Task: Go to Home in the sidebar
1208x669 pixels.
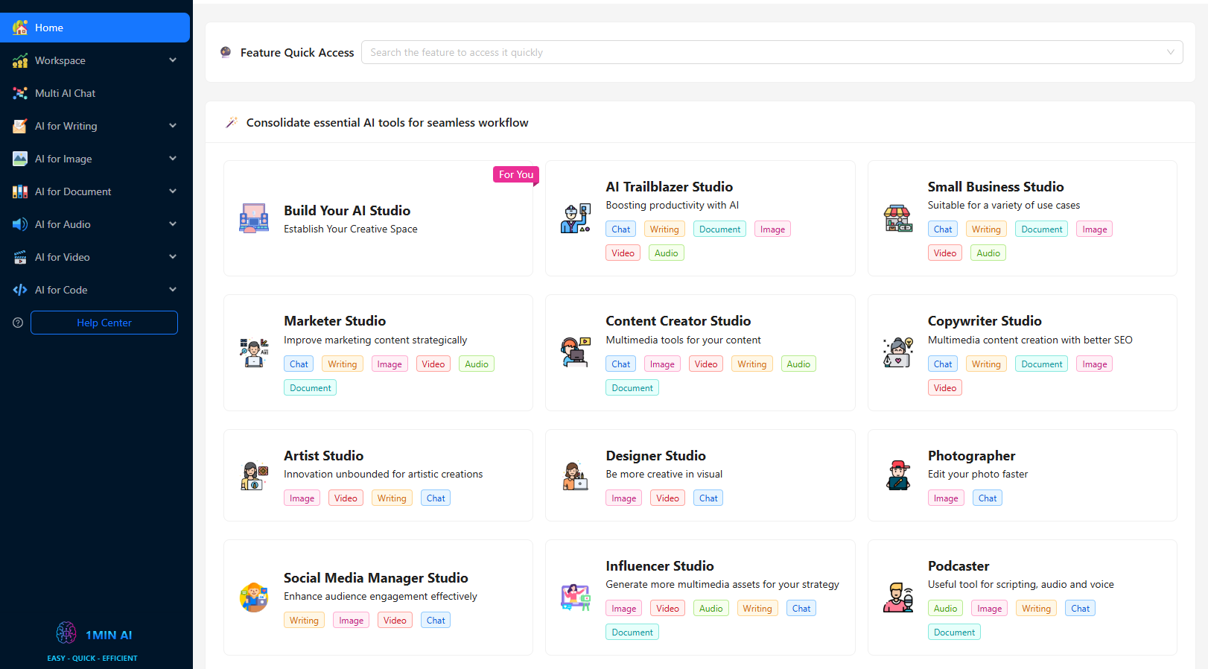Action: [x=49, y=28]
